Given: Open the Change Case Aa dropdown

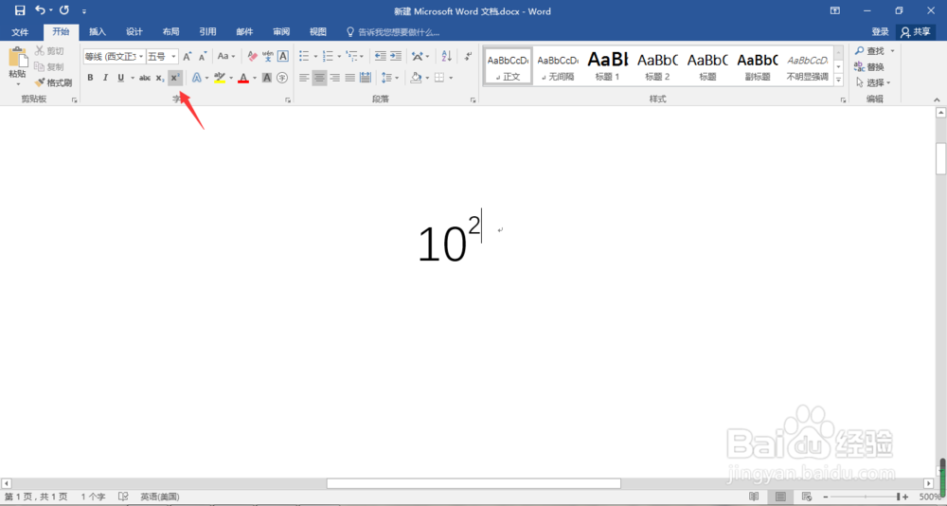Looking at the screenshot, I should pyautogui.click(x=226, y=56).
